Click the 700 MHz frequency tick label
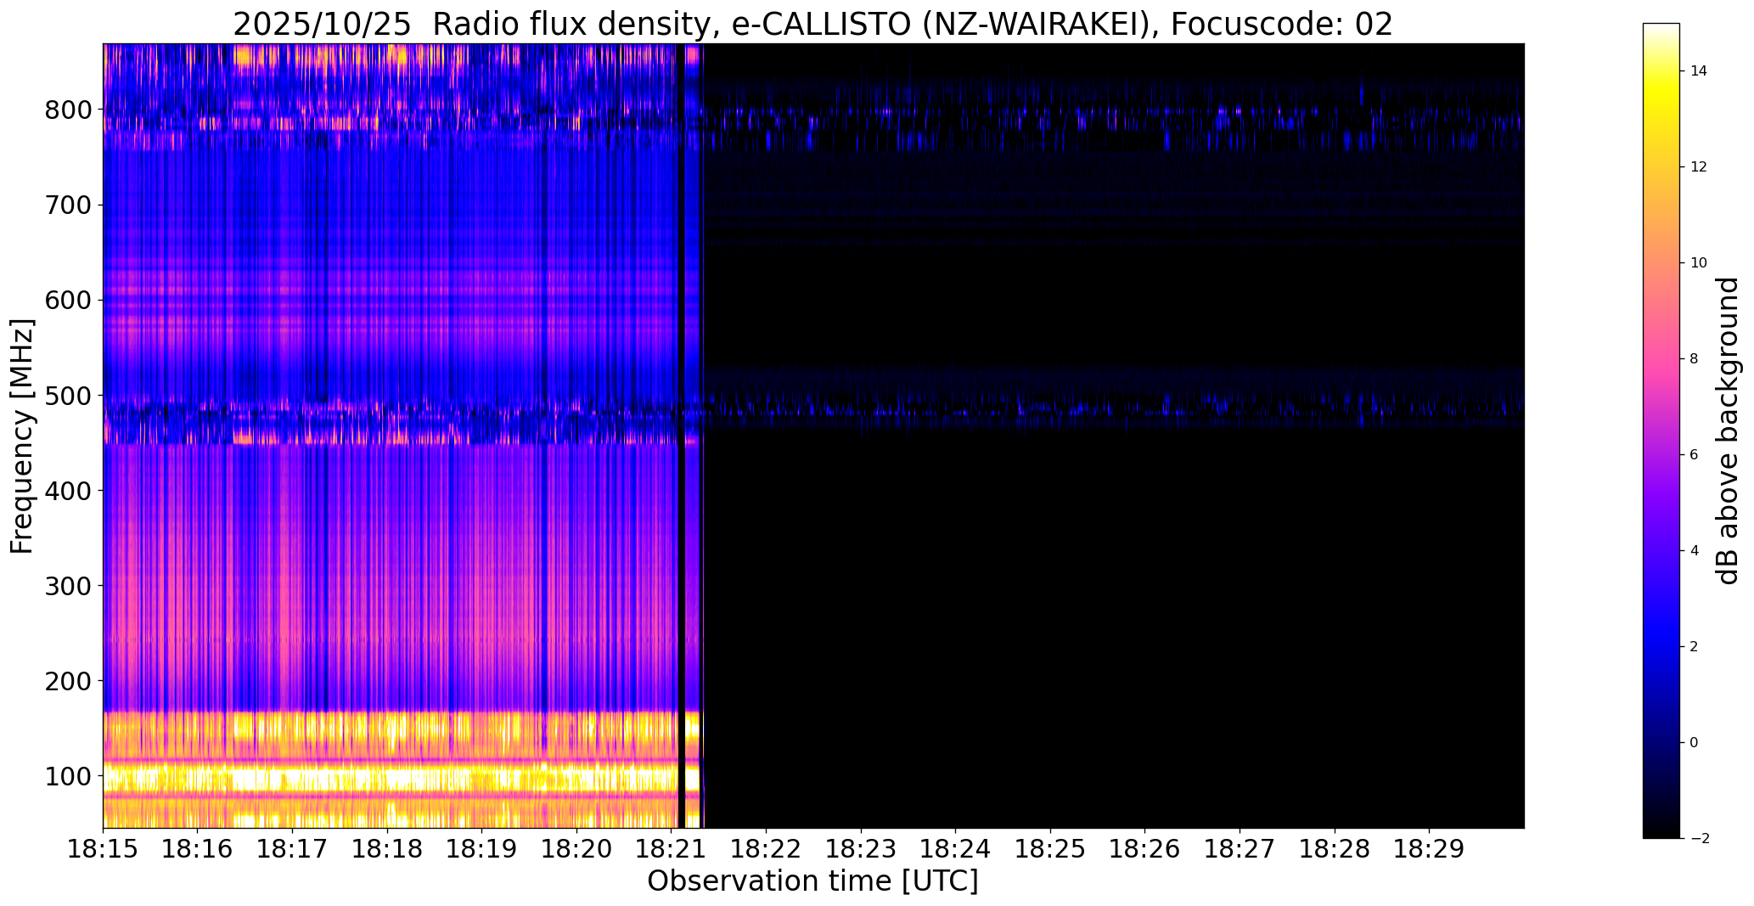Screen dimensions: 1754x906 pyautogui.click(x=70, y=205)
